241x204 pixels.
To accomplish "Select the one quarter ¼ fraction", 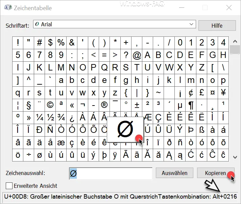I will [40, 118].
